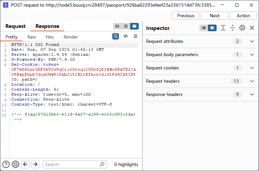Screen dimensions: 259x171
Task: Select the Hex view tab
Action: coord(50,37)
